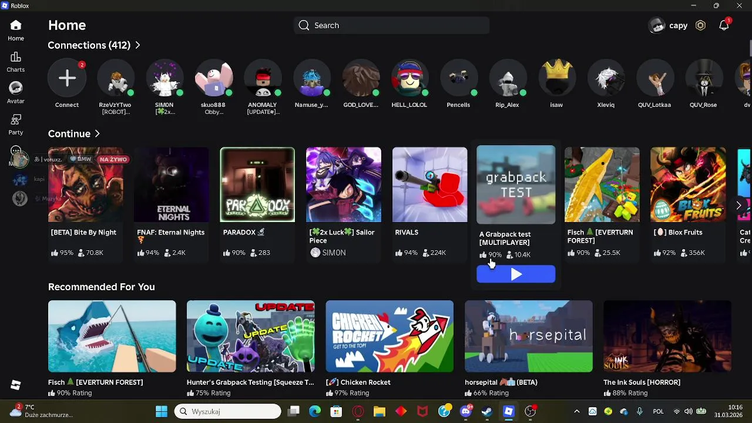Open recommended Fisch shark thumbnail
The width and height of the screenshot is (752, 423).
click(112, 336)
